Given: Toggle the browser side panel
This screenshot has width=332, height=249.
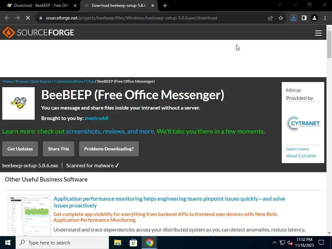Looking at the screenshot, I should pos(304,18).
